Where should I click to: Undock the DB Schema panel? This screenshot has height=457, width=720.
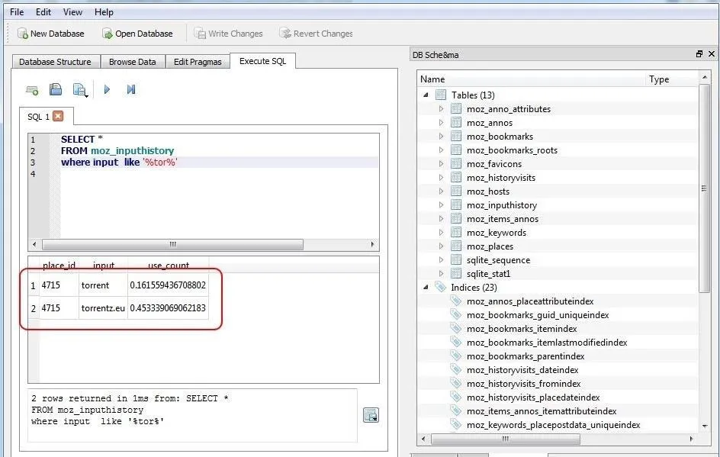(699, 54)
